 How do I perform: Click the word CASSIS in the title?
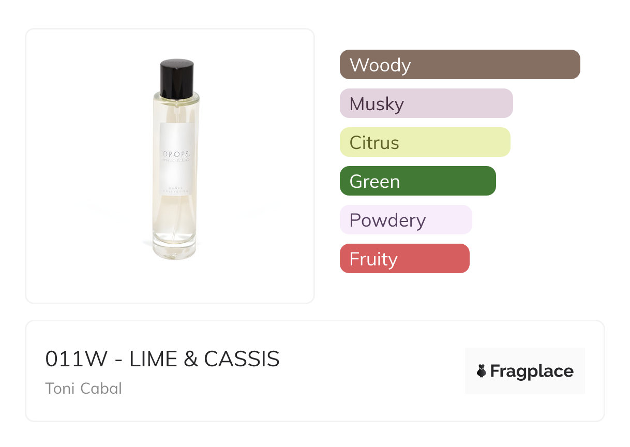coord(242,359)
